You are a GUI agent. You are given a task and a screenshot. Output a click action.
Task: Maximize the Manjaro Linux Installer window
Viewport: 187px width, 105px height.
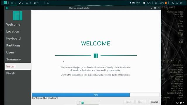coord(155,8)
